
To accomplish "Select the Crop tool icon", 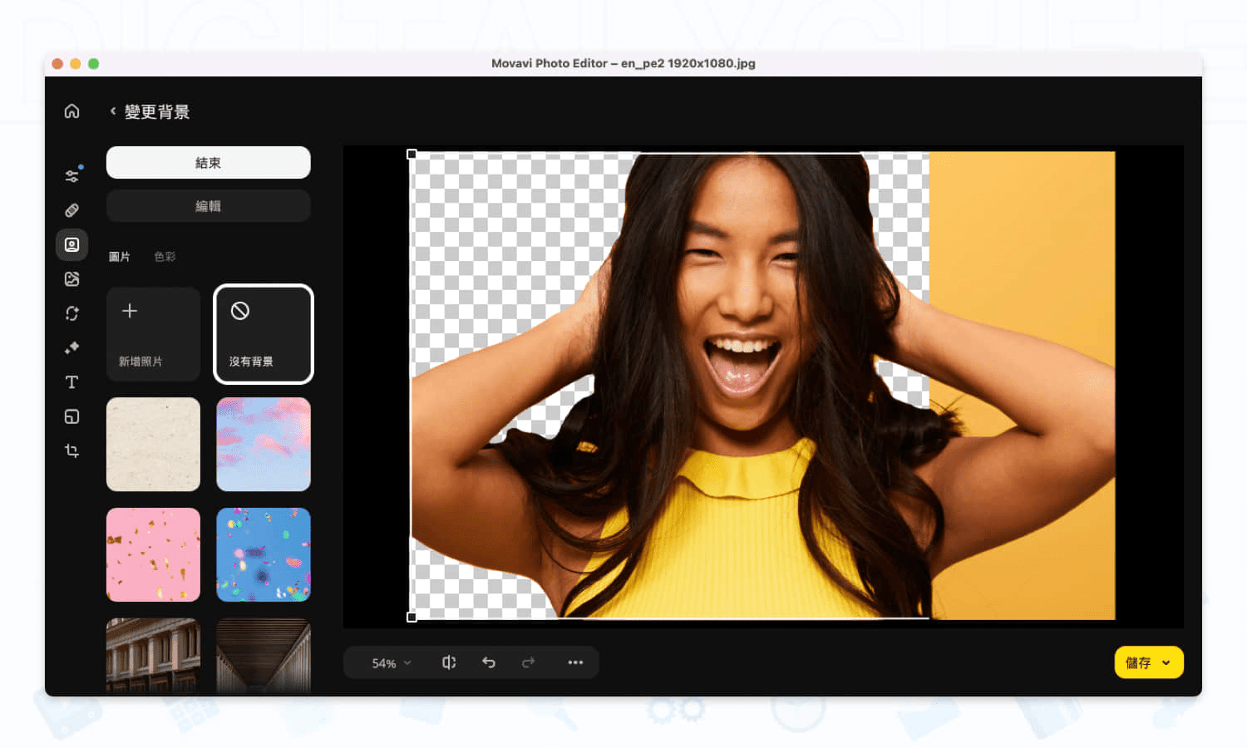I will click(71, 450).
